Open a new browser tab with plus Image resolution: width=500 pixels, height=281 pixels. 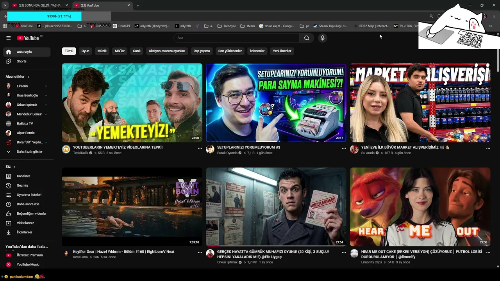[138, 5]
